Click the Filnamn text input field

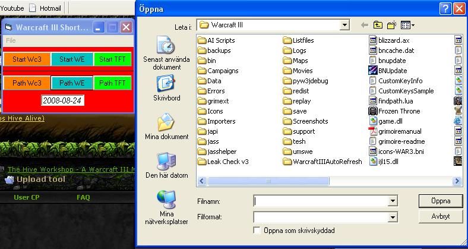tap(321, 201)
